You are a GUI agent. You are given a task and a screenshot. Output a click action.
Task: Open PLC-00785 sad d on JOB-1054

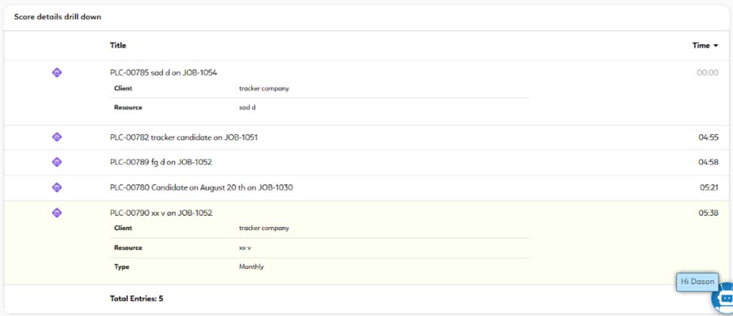coord(164,73)
